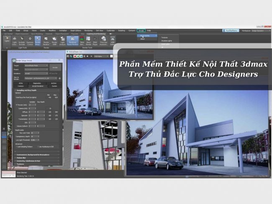Image resolution: width=272 pixels, height=204 pixels.
Task: Open the Light Lister tool
Action: tap(15, 41)
